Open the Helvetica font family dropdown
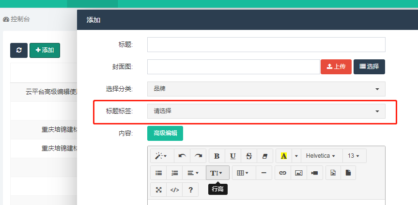 pyautogui.click(x=321, y=156)
